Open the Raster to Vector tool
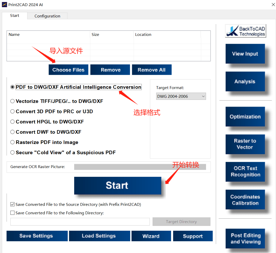Image resolution: width=276 pixels, height=253 pixels. pyautogui.click(x=245, y=144)
